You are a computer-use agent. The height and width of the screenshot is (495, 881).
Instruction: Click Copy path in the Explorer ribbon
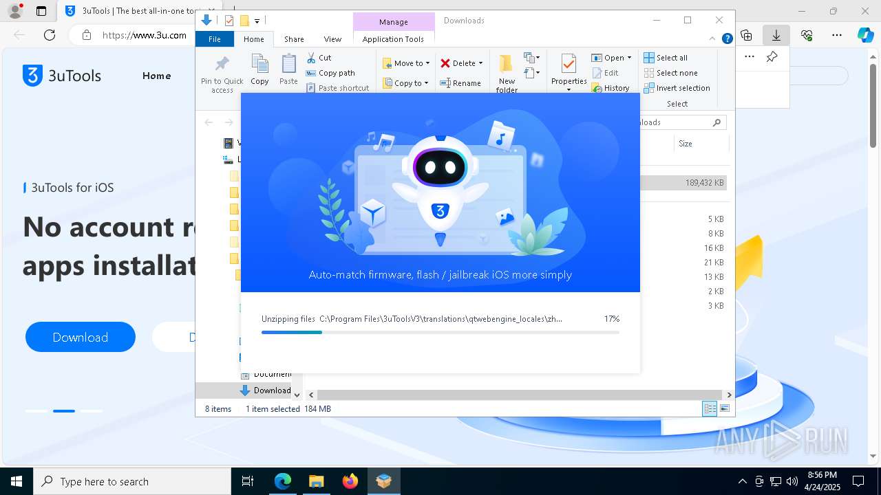[330, 73]
